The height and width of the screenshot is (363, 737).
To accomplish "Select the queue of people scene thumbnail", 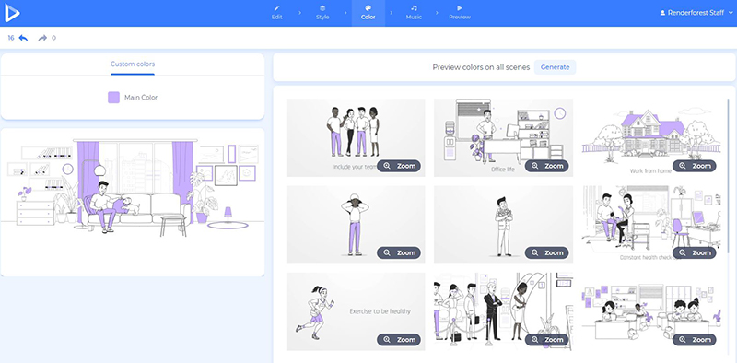I will (503, 311).
